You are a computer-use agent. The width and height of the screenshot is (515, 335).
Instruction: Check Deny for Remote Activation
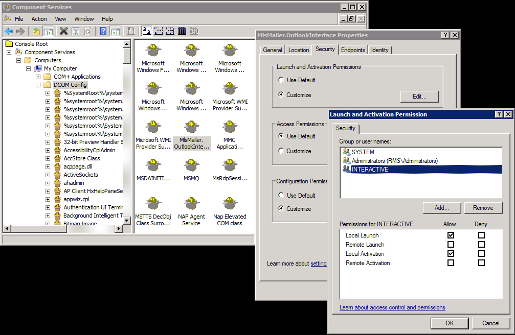point(481,263)
